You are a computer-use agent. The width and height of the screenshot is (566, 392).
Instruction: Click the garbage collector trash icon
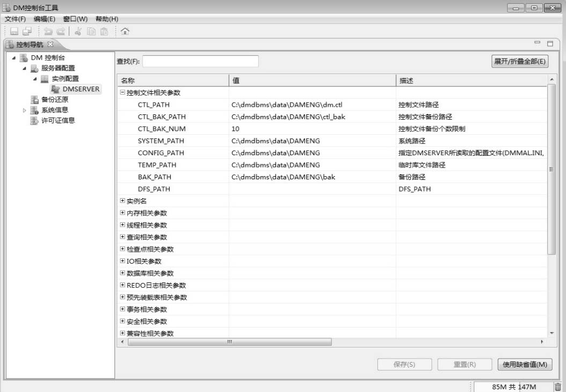pyautogui.click(x=557, y=387)
